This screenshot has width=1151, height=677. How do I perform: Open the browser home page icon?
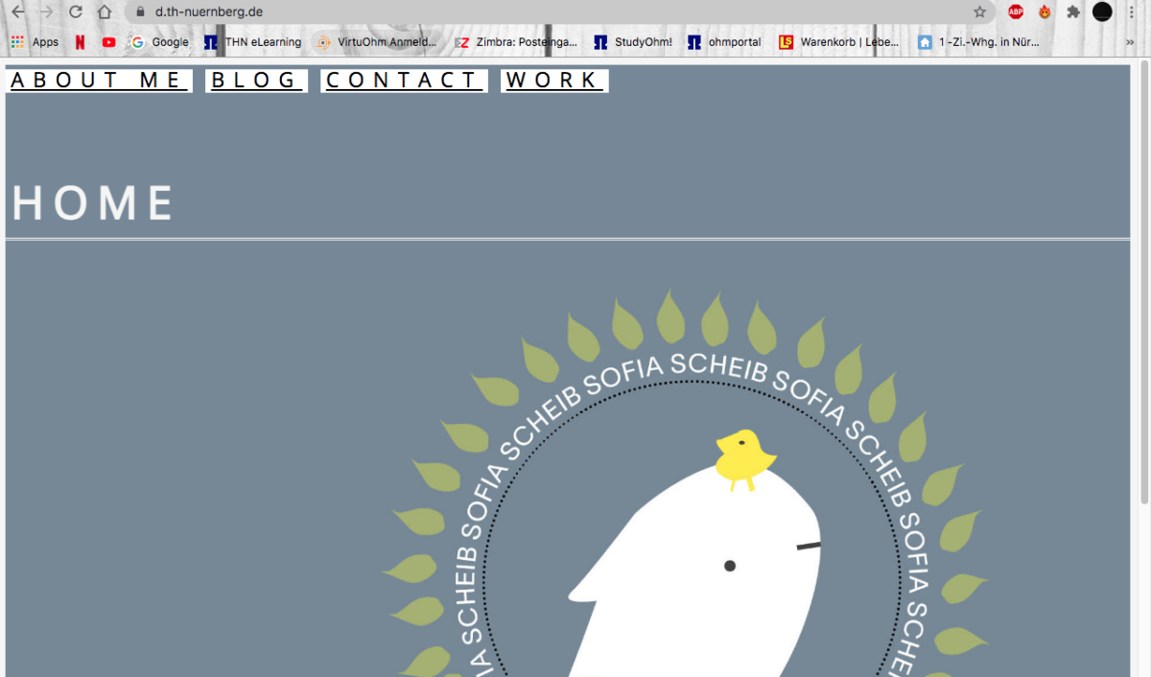pyautogui.click(x=105, y=12)
